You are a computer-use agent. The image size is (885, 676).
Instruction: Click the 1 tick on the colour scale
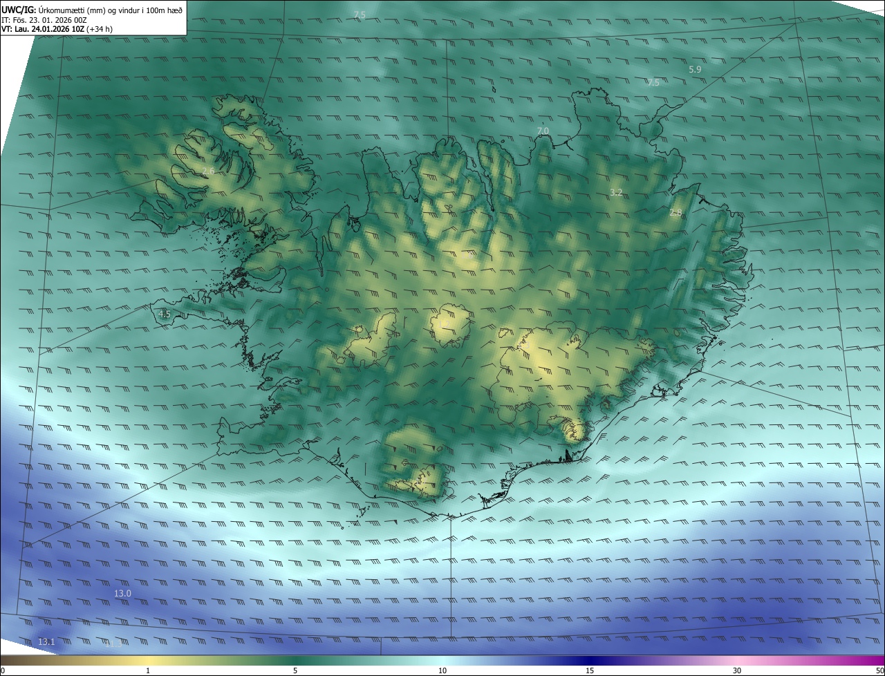(x=148, y=670)
